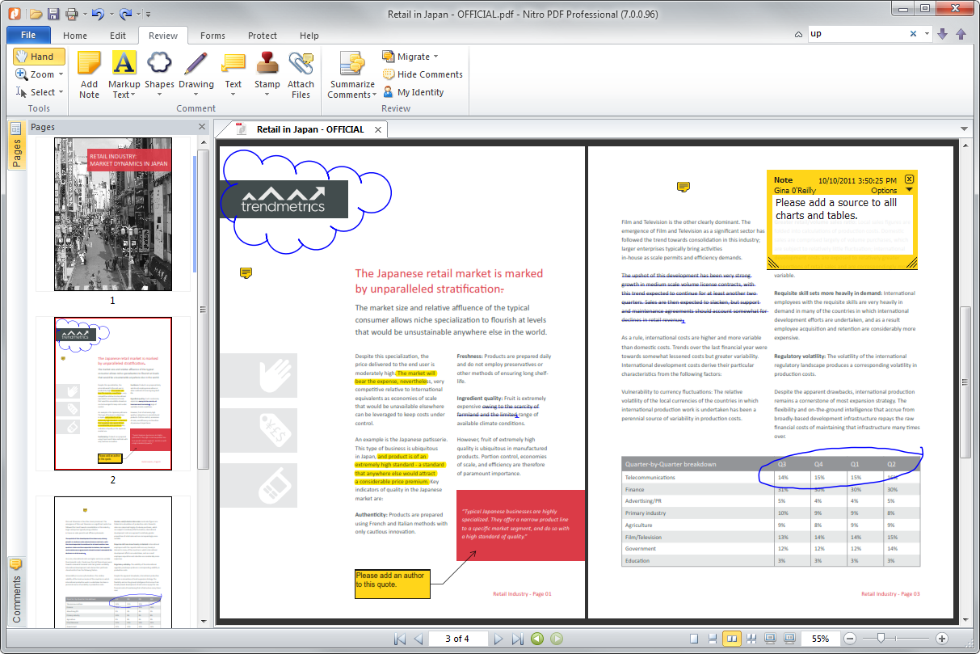The width and height of the screenshot is (980, 654).
Task: Enable the Hand navigation tool
Action: click(x=38, y=56)
